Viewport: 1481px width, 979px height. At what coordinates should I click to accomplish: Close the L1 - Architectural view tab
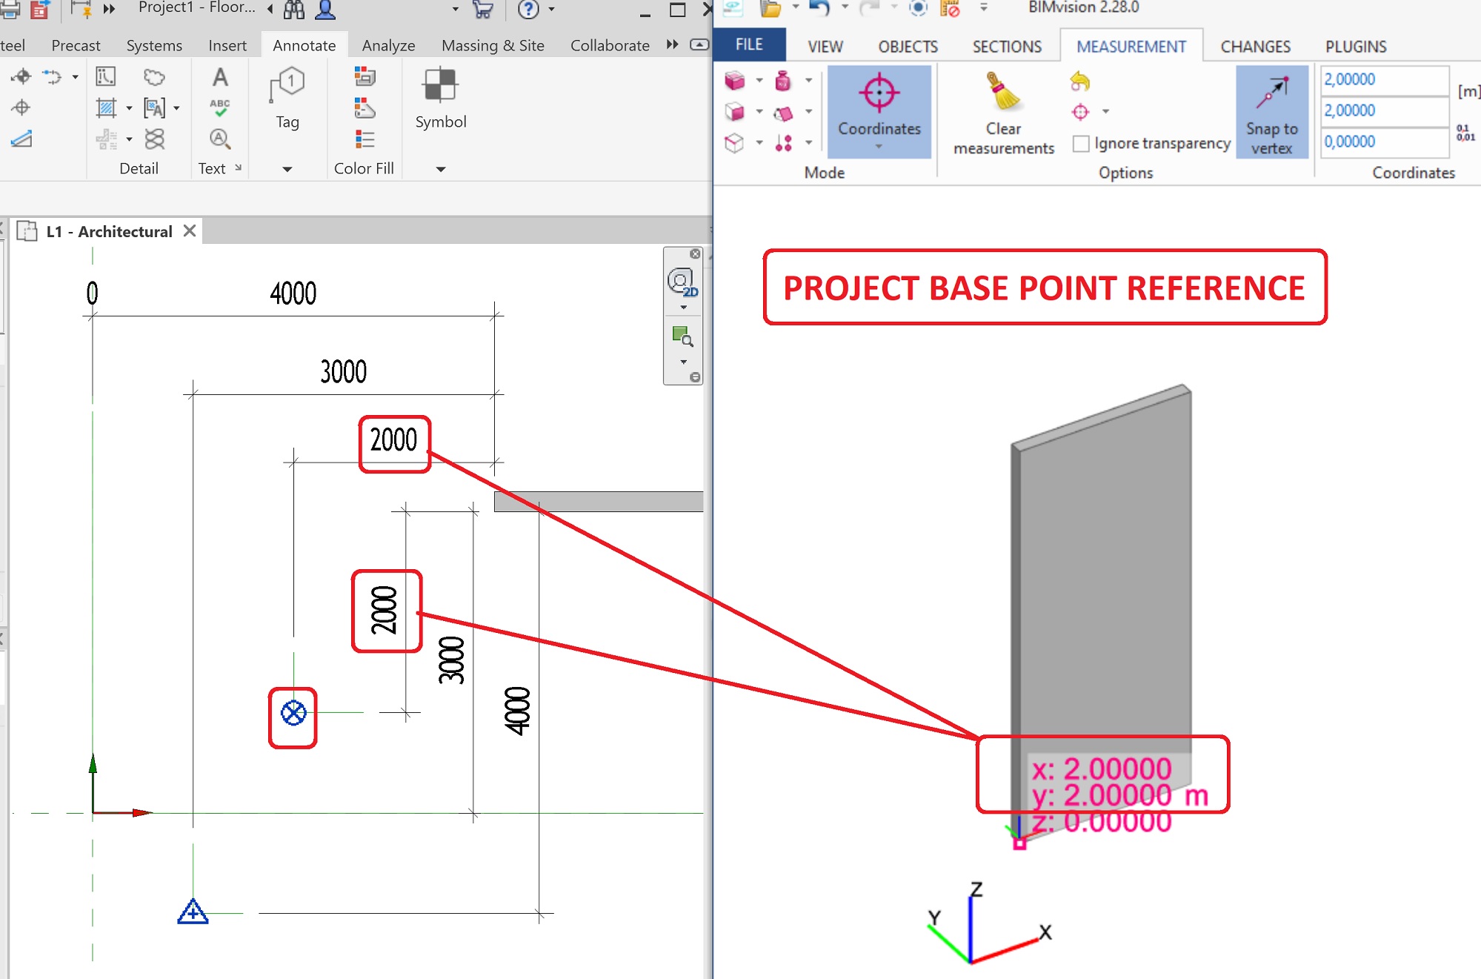189,230
